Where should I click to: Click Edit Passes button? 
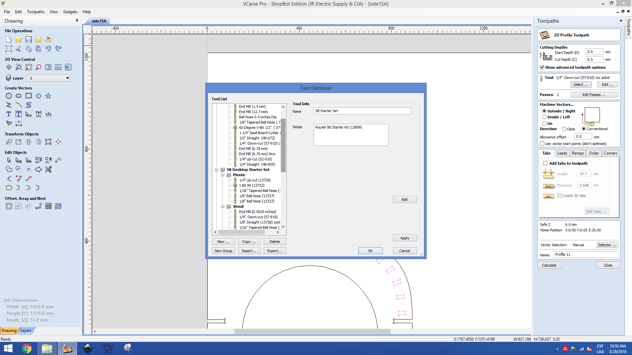tap(594, 95)
